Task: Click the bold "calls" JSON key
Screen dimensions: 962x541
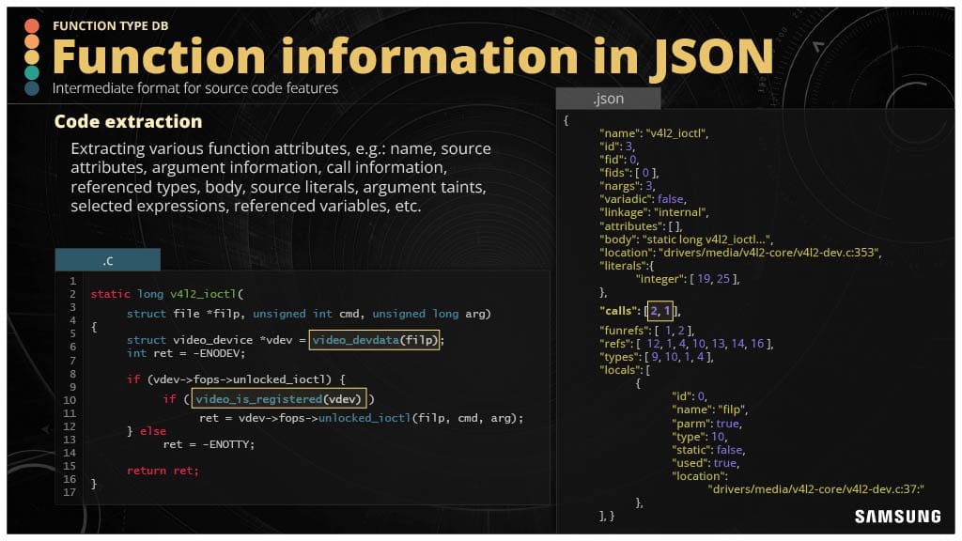Action: coord(620,310)
